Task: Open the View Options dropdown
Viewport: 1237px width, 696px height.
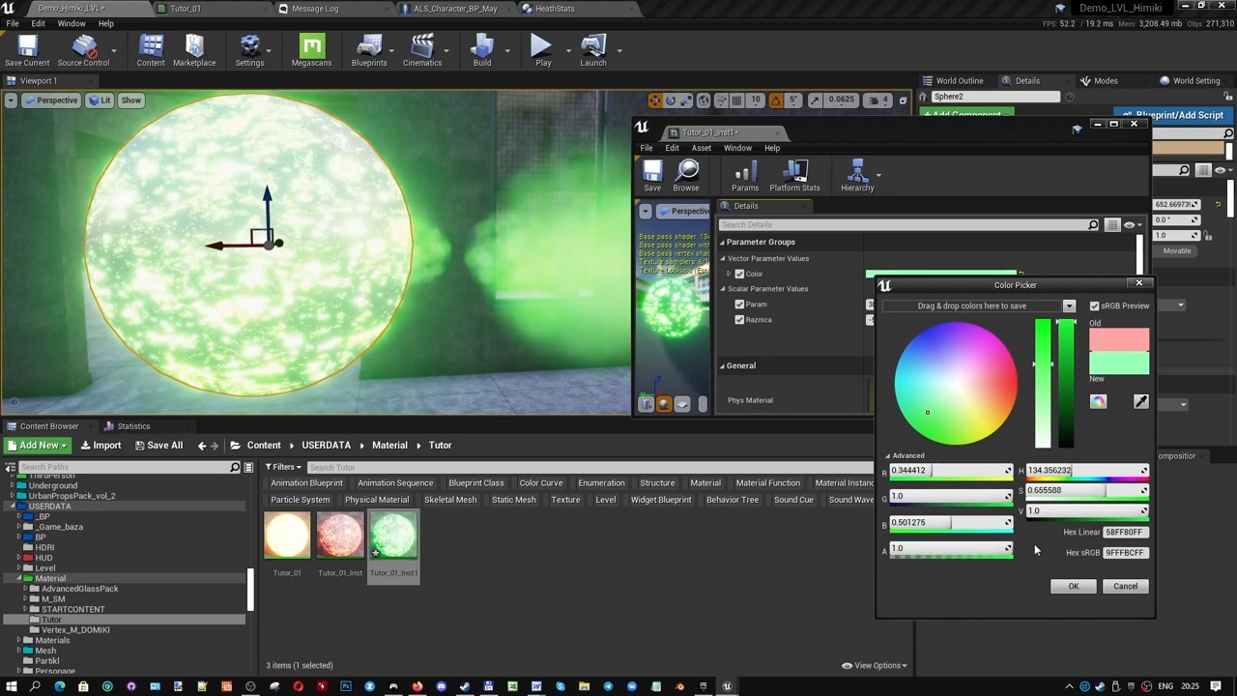Action: [875, 666]
